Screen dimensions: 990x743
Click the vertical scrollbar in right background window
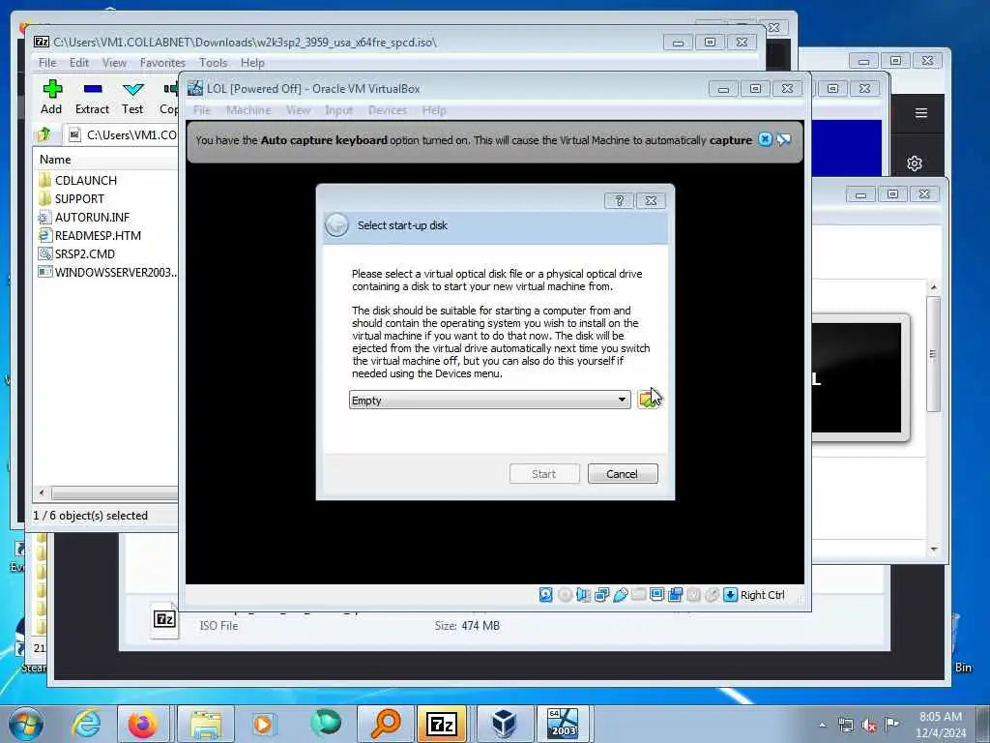pos(934,354)
